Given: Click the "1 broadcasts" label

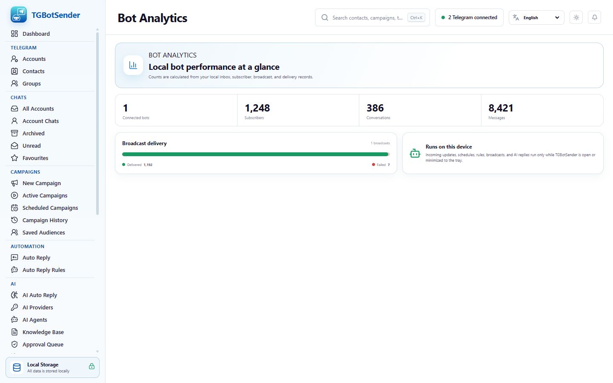Looking at the screenshot, I should click(380, 143).
